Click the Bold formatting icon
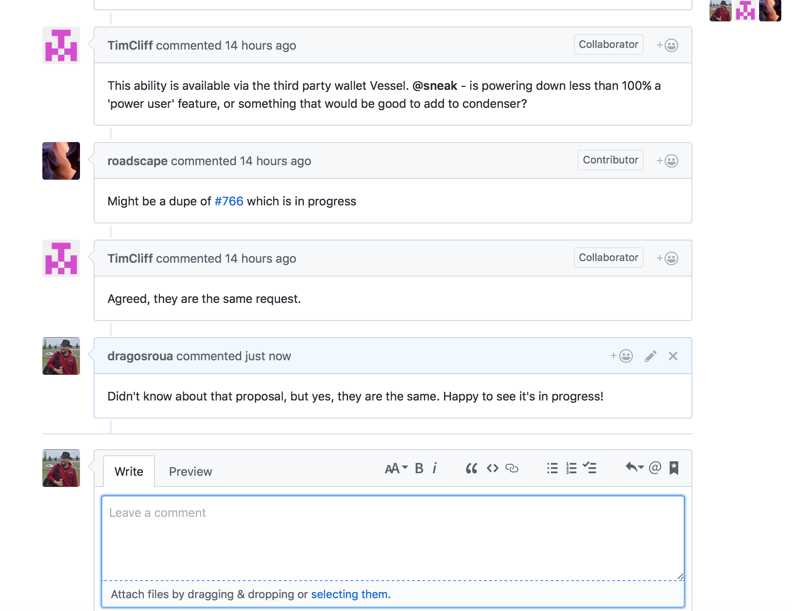Image resolution: width=792 pixels, height=611 pixels. [419, 468]
